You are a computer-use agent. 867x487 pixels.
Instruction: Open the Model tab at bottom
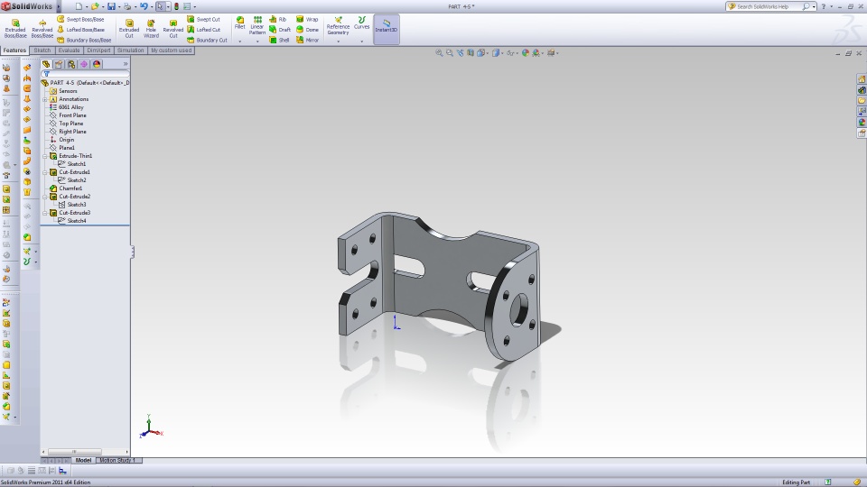point(83,461)
